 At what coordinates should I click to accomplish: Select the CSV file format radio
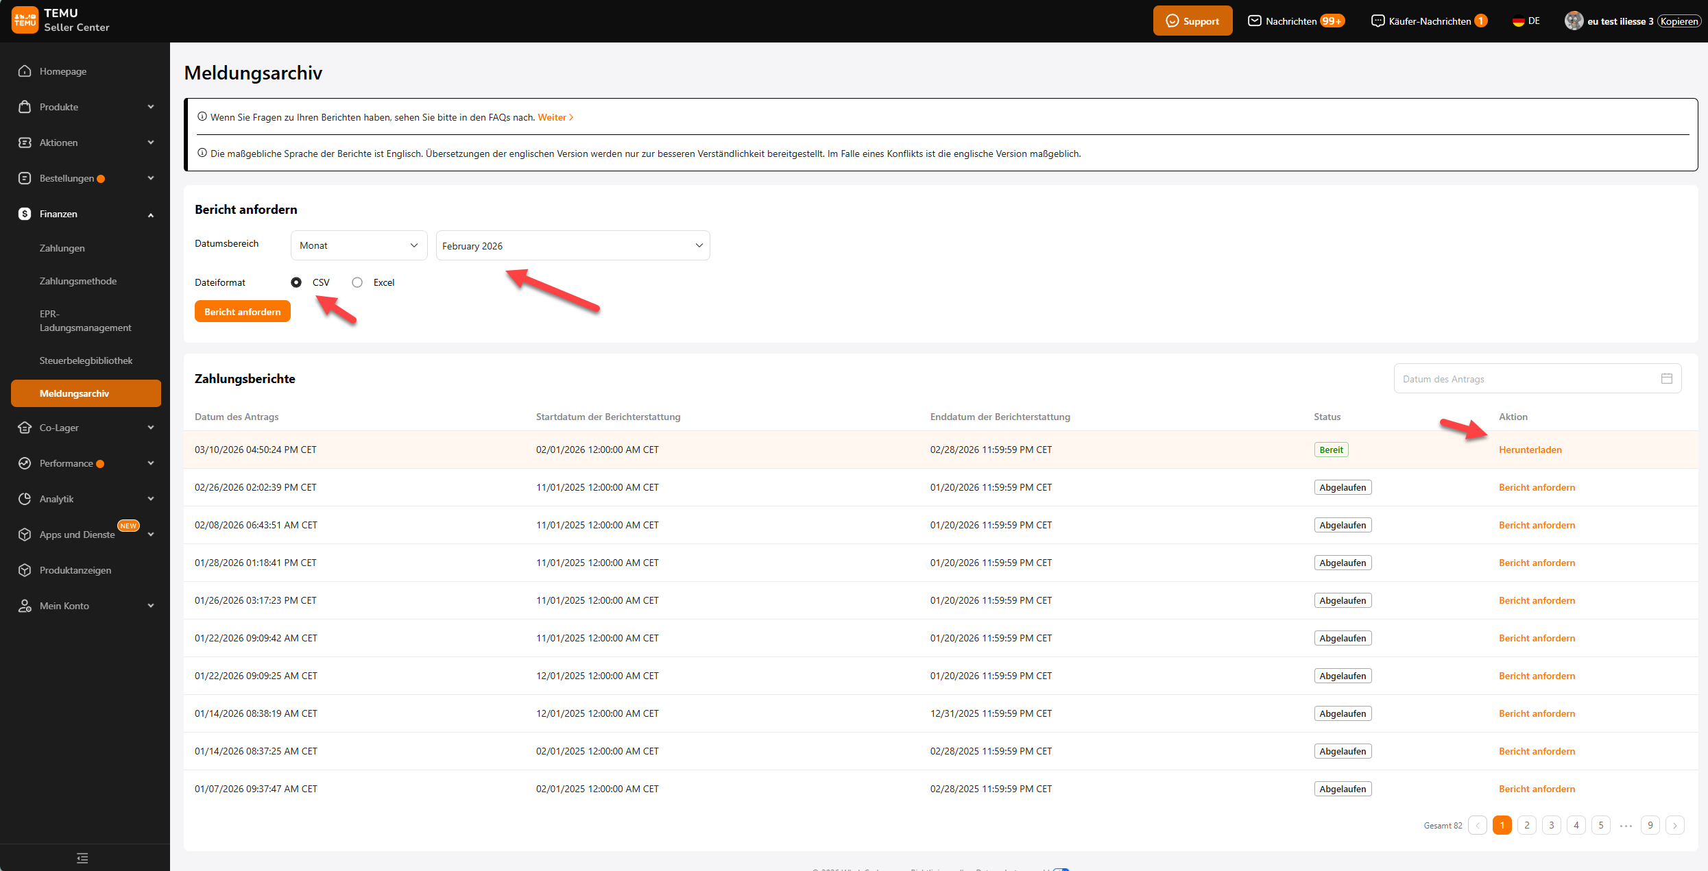(x=296, y=282)
